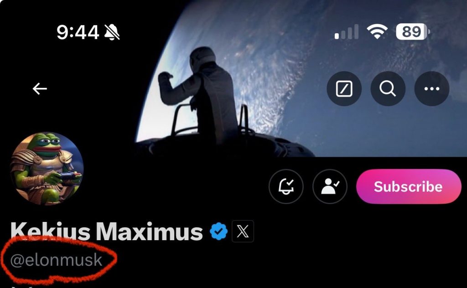Tap the battery indicator showing 89
This screenshot has width=467, height=288.
tap(413, 31)
